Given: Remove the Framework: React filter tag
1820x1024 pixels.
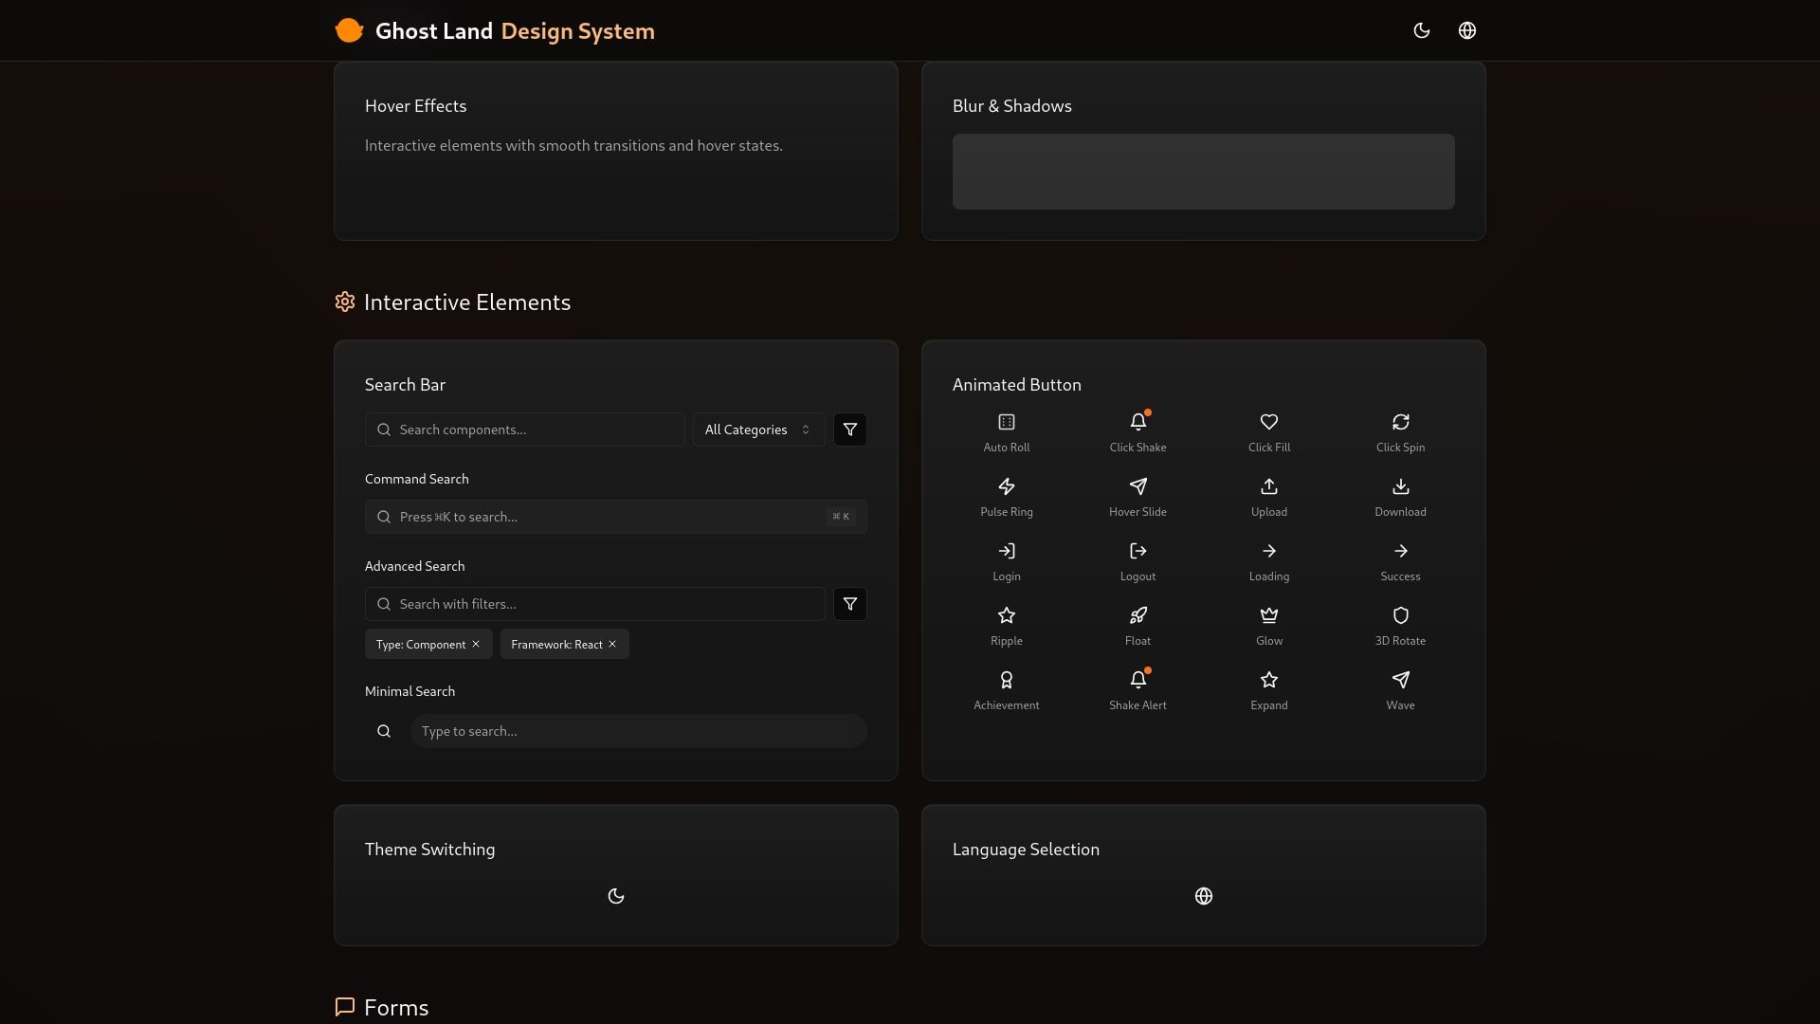Looking at the screenshot, I should (612, 644).
